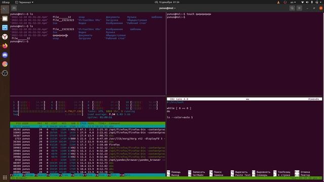Click F6 SortBy in htop footer
Image resolution: width=324 pixels, height=182 pixels.
tap(77, 175)
